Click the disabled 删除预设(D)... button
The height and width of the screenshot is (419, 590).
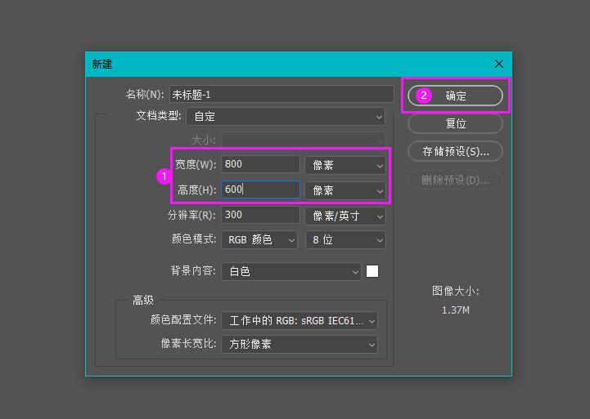[x=455, y=180]
